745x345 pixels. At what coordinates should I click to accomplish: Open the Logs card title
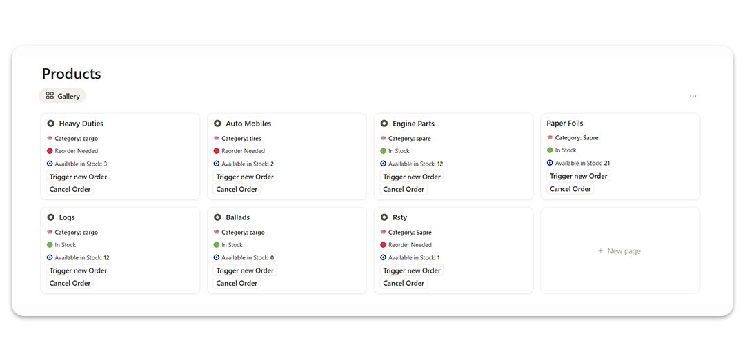click(x=67, y=217)
